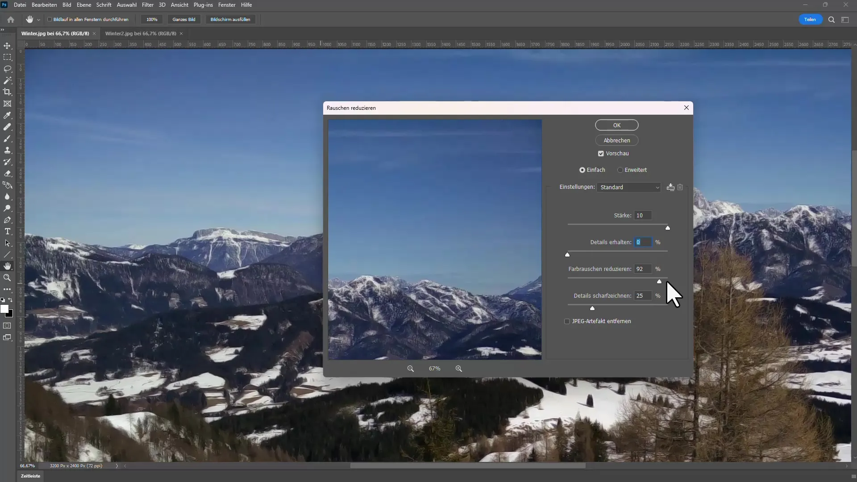
Task: Select the Brush tool
Action: pos(8,138)
